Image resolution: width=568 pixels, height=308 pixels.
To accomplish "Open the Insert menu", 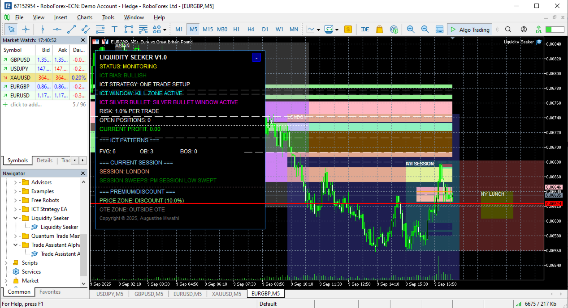I will 61,17.
